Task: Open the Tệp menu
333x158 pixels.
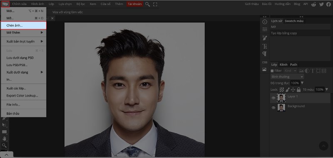Action: pyautogui.click(x=5, y=4)
